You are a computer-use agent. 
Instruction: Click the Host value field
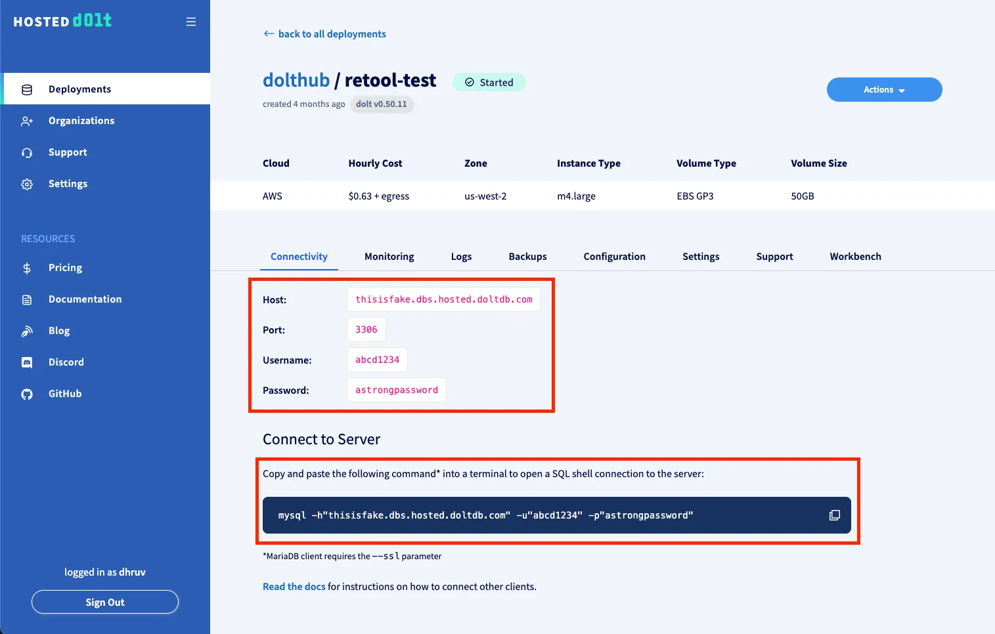(443, 299)
